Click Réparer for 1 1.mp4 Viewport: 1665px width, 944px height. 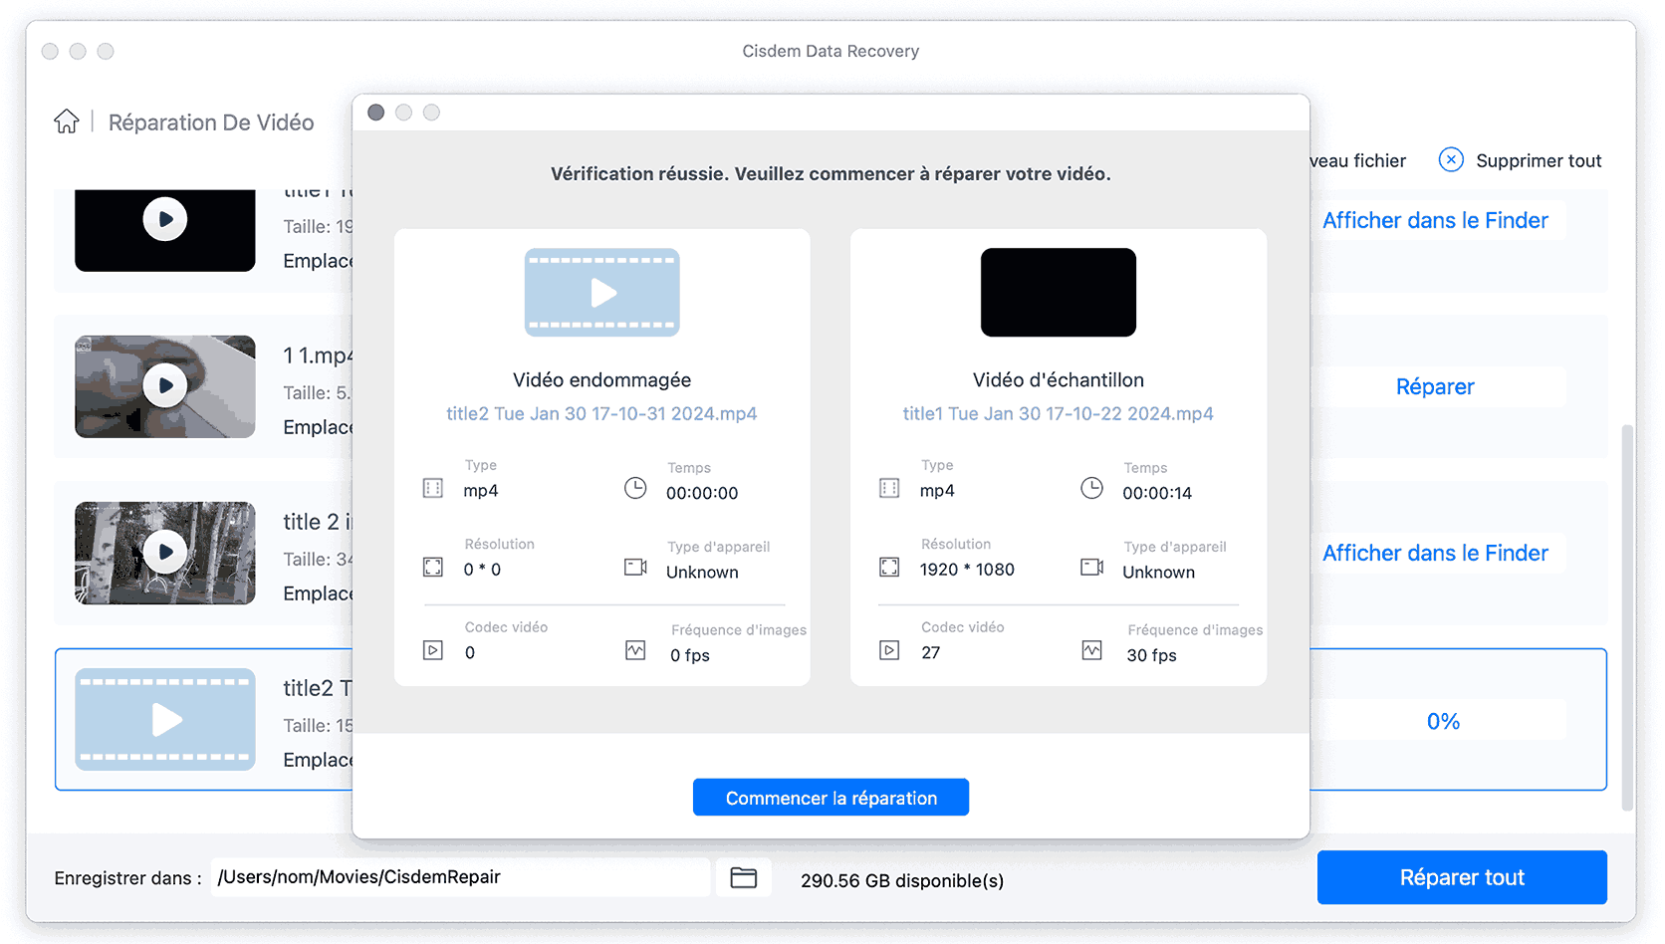(1435, 386)
